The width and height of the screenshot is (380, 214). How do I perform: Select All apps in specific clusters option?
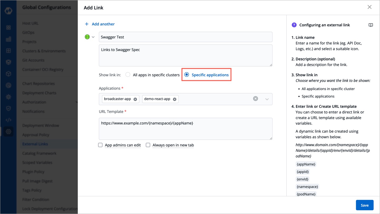128,75
